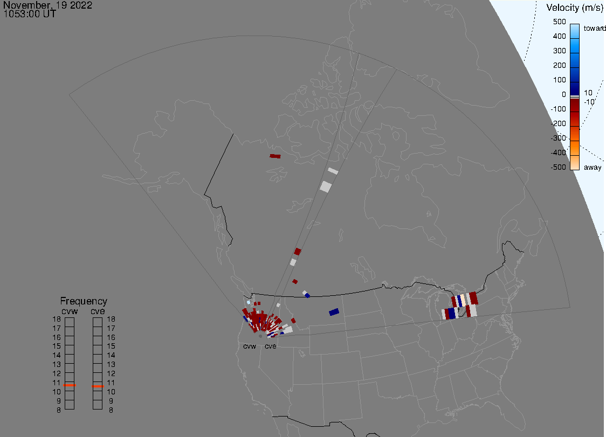Click the cvw station label on the map

249,346
